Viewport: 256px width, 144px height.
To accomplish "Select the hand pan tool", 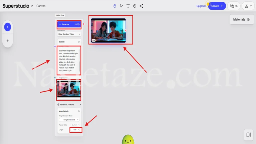I will (115, 6).
